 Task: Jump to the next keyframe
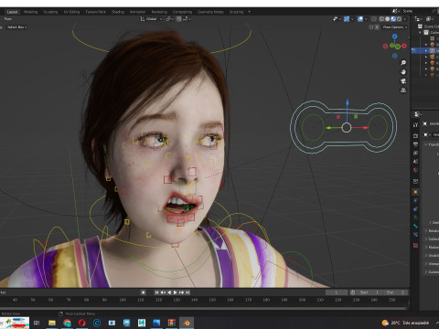(x=181, y=292)
